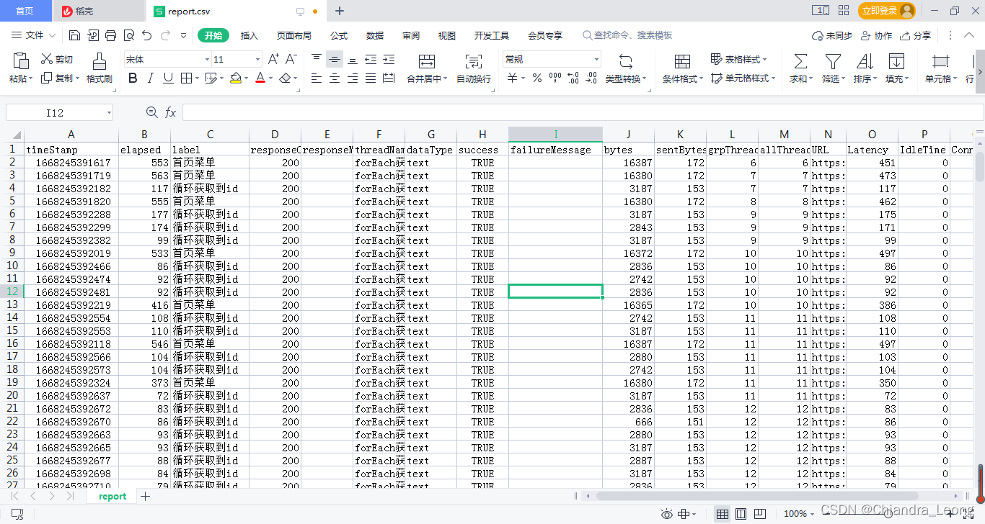This screenshot has width=985, height=524.
Task: Toggle Underline formatting
Action: coord(168,78)
